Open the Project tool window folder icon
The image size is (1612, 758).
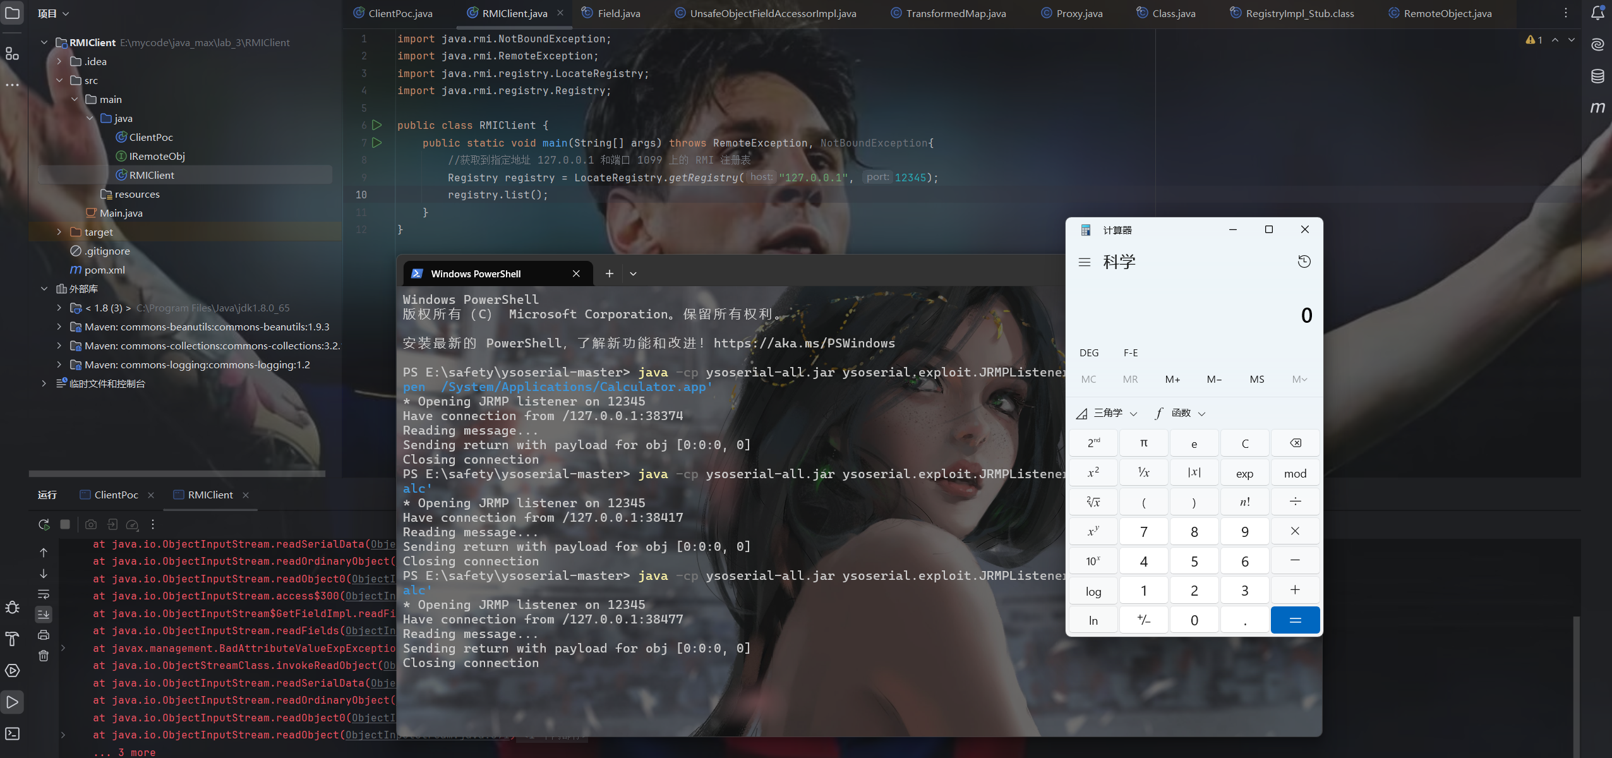[x=13, y=13]
